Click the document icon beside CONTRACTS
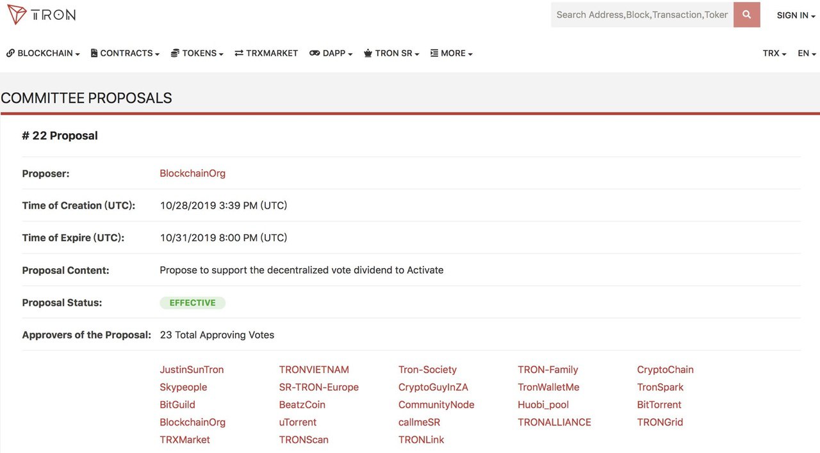The image size is (820, 453). (x=94, y=53)
